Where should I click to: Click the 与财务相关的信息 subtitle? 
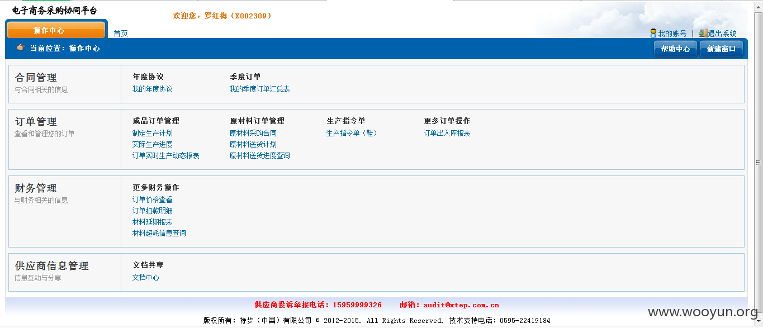click(41, 200)
